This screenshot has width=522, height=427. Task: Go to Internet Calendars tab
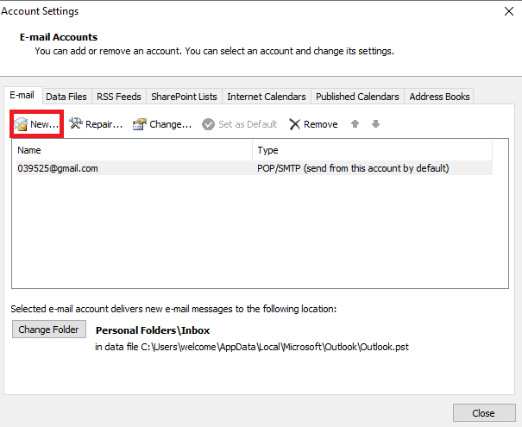[267, 97]
